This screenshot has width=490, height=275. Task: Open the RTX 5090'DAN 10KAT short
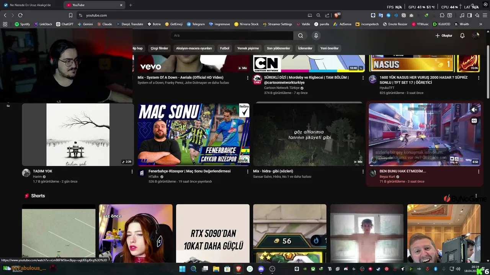tap(212, 234)
